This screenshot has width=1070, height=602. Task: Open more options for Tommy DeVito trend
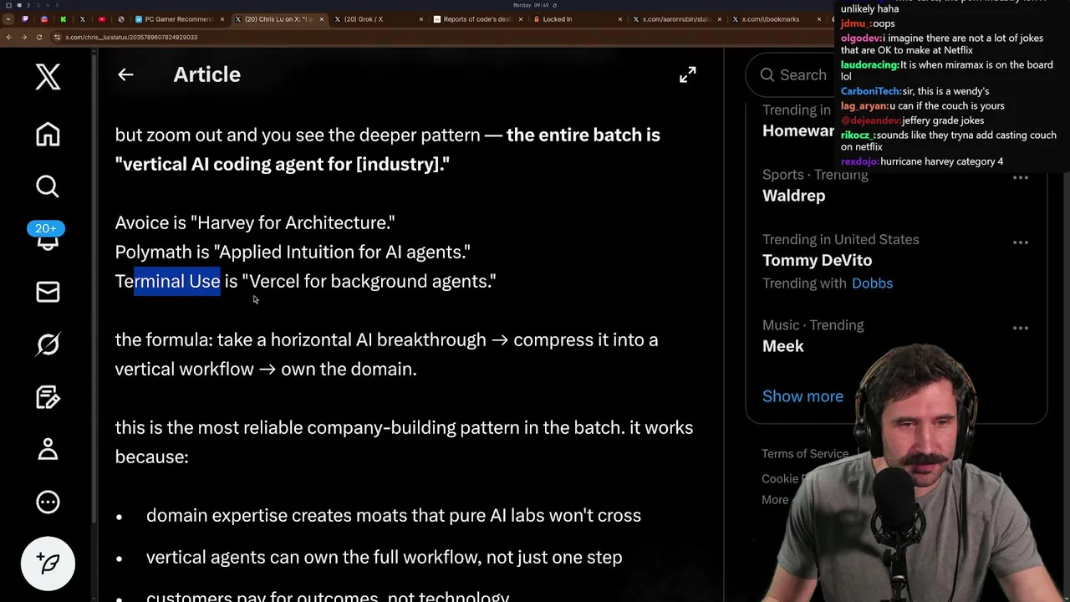click(1020, 242)
